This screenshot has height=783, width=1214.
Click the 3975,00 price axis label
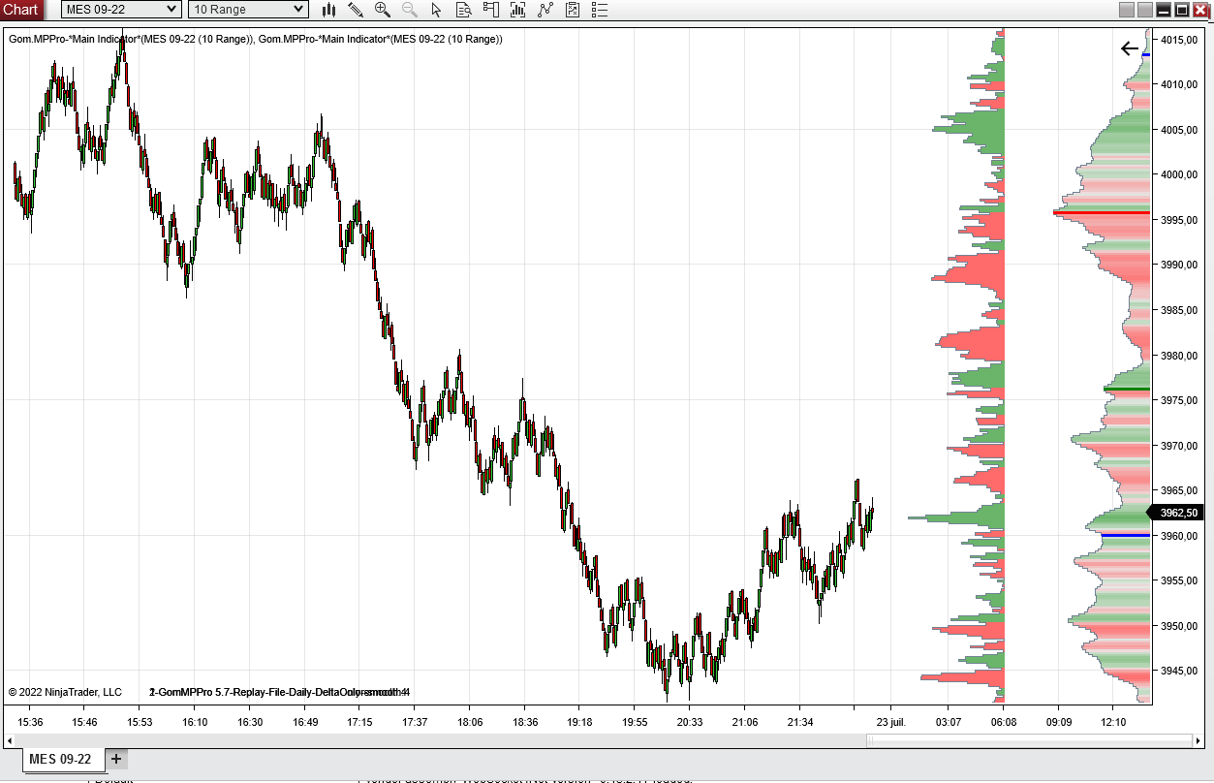(x=1180, y=400)
